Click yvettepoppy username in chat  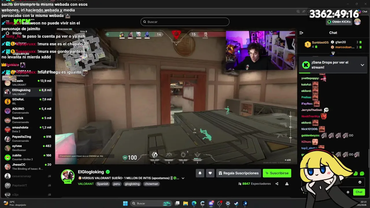tap(310, 78)
